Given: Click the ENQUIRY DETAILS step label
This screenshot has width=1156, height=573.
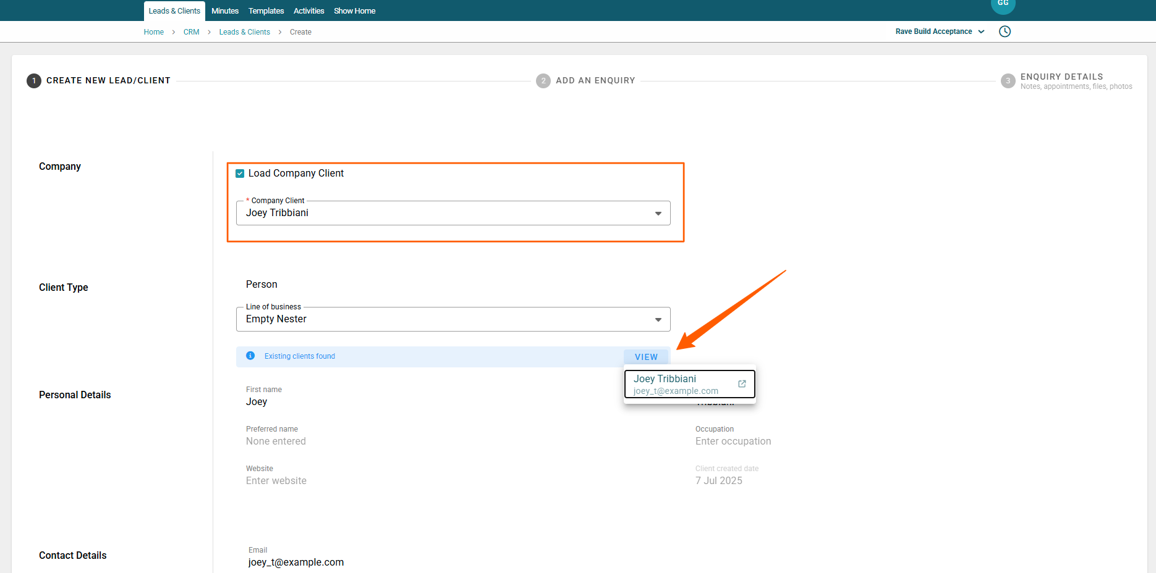Looking at the screenshot, I should click(1061, 77).
